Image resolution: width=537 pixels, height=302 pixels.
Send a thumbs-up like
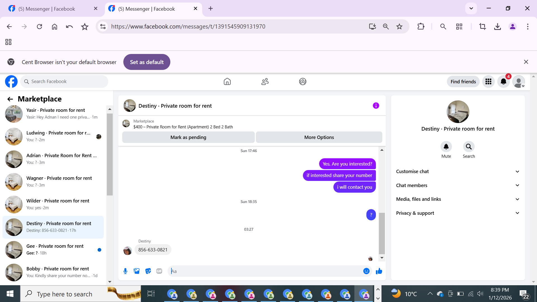click(x=379, y=271)
